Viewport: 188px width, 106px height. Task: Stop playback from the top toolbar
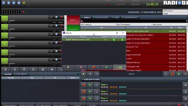coord(19,3)
